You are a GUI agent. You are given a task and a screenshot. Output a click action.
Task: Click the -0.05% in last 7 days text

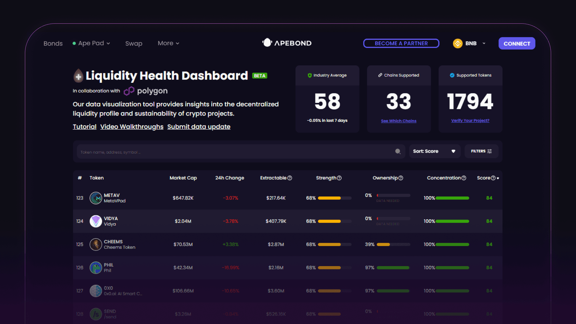click(x=327, y=120)
